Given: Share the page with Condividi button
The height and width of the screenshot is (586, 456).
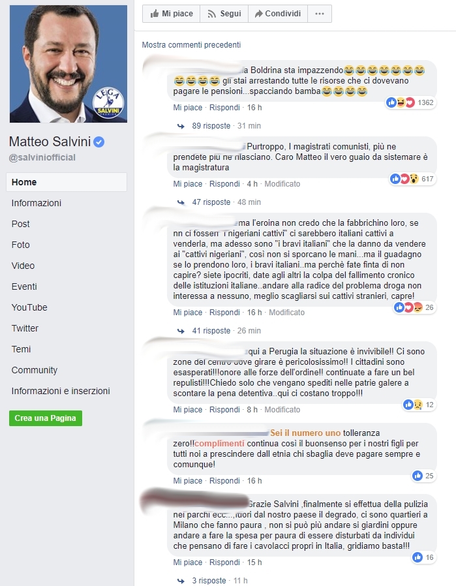Looking at the screenshot, I should point(278,14).
